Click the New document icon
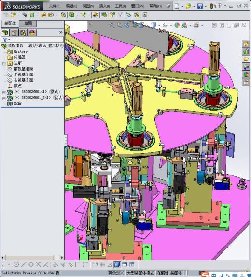Screen dimensions: 251x277 177,6
